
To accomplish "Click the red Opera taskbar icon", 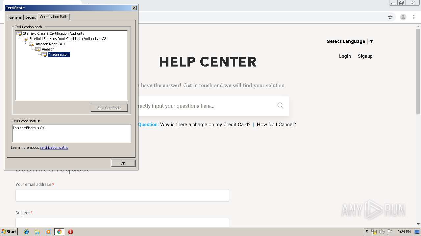I will click(x=70, y=232).
